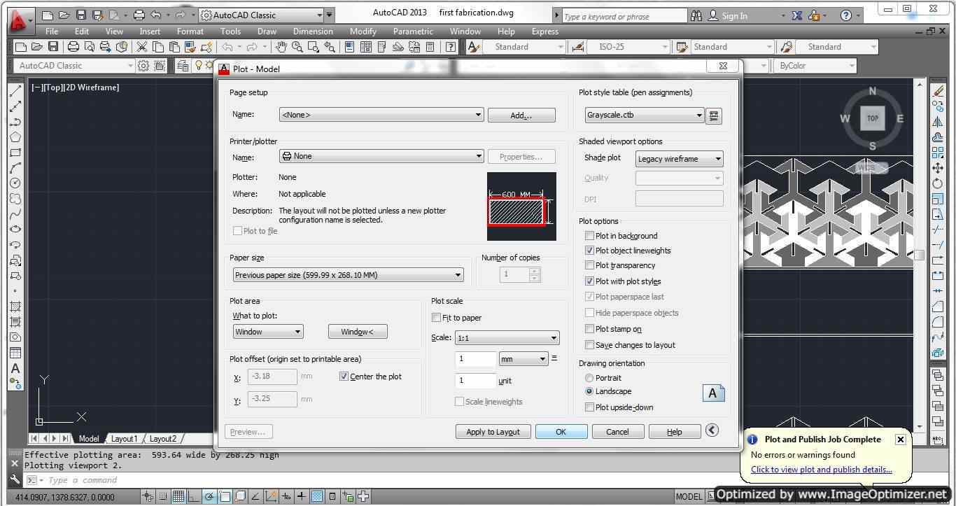
Task: Check Save changes to layout
Action: [x=589, y=345]
